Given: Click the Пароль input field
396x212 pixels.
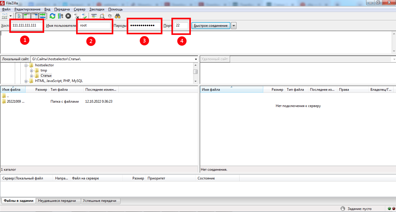Looking at the screenshot, I should tap(144, 25).
